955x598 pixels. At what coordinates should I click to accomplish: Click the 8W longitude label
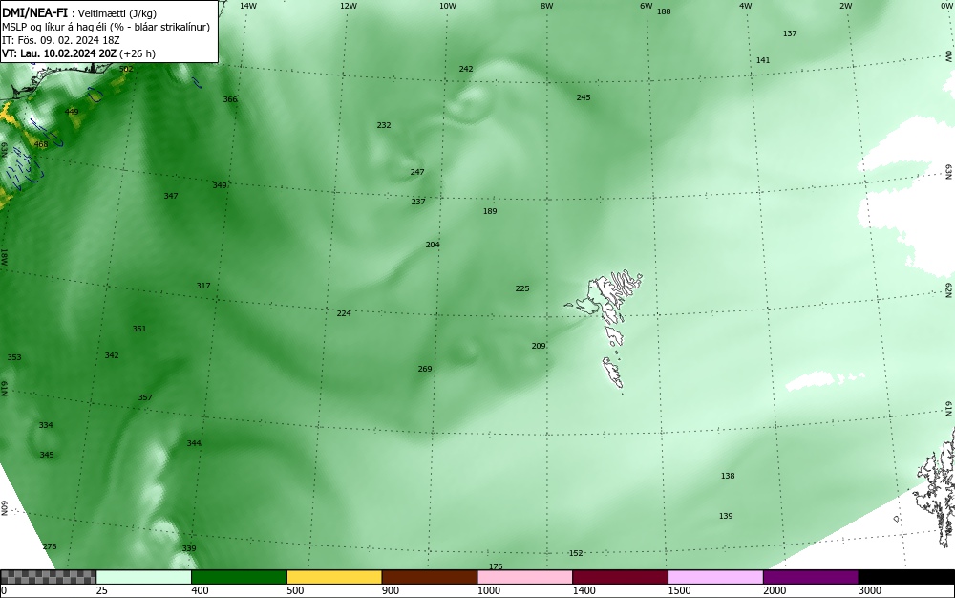547,6
